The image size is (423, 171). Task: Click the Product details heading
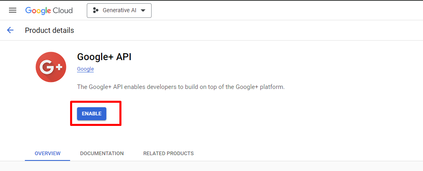point(49,30)
